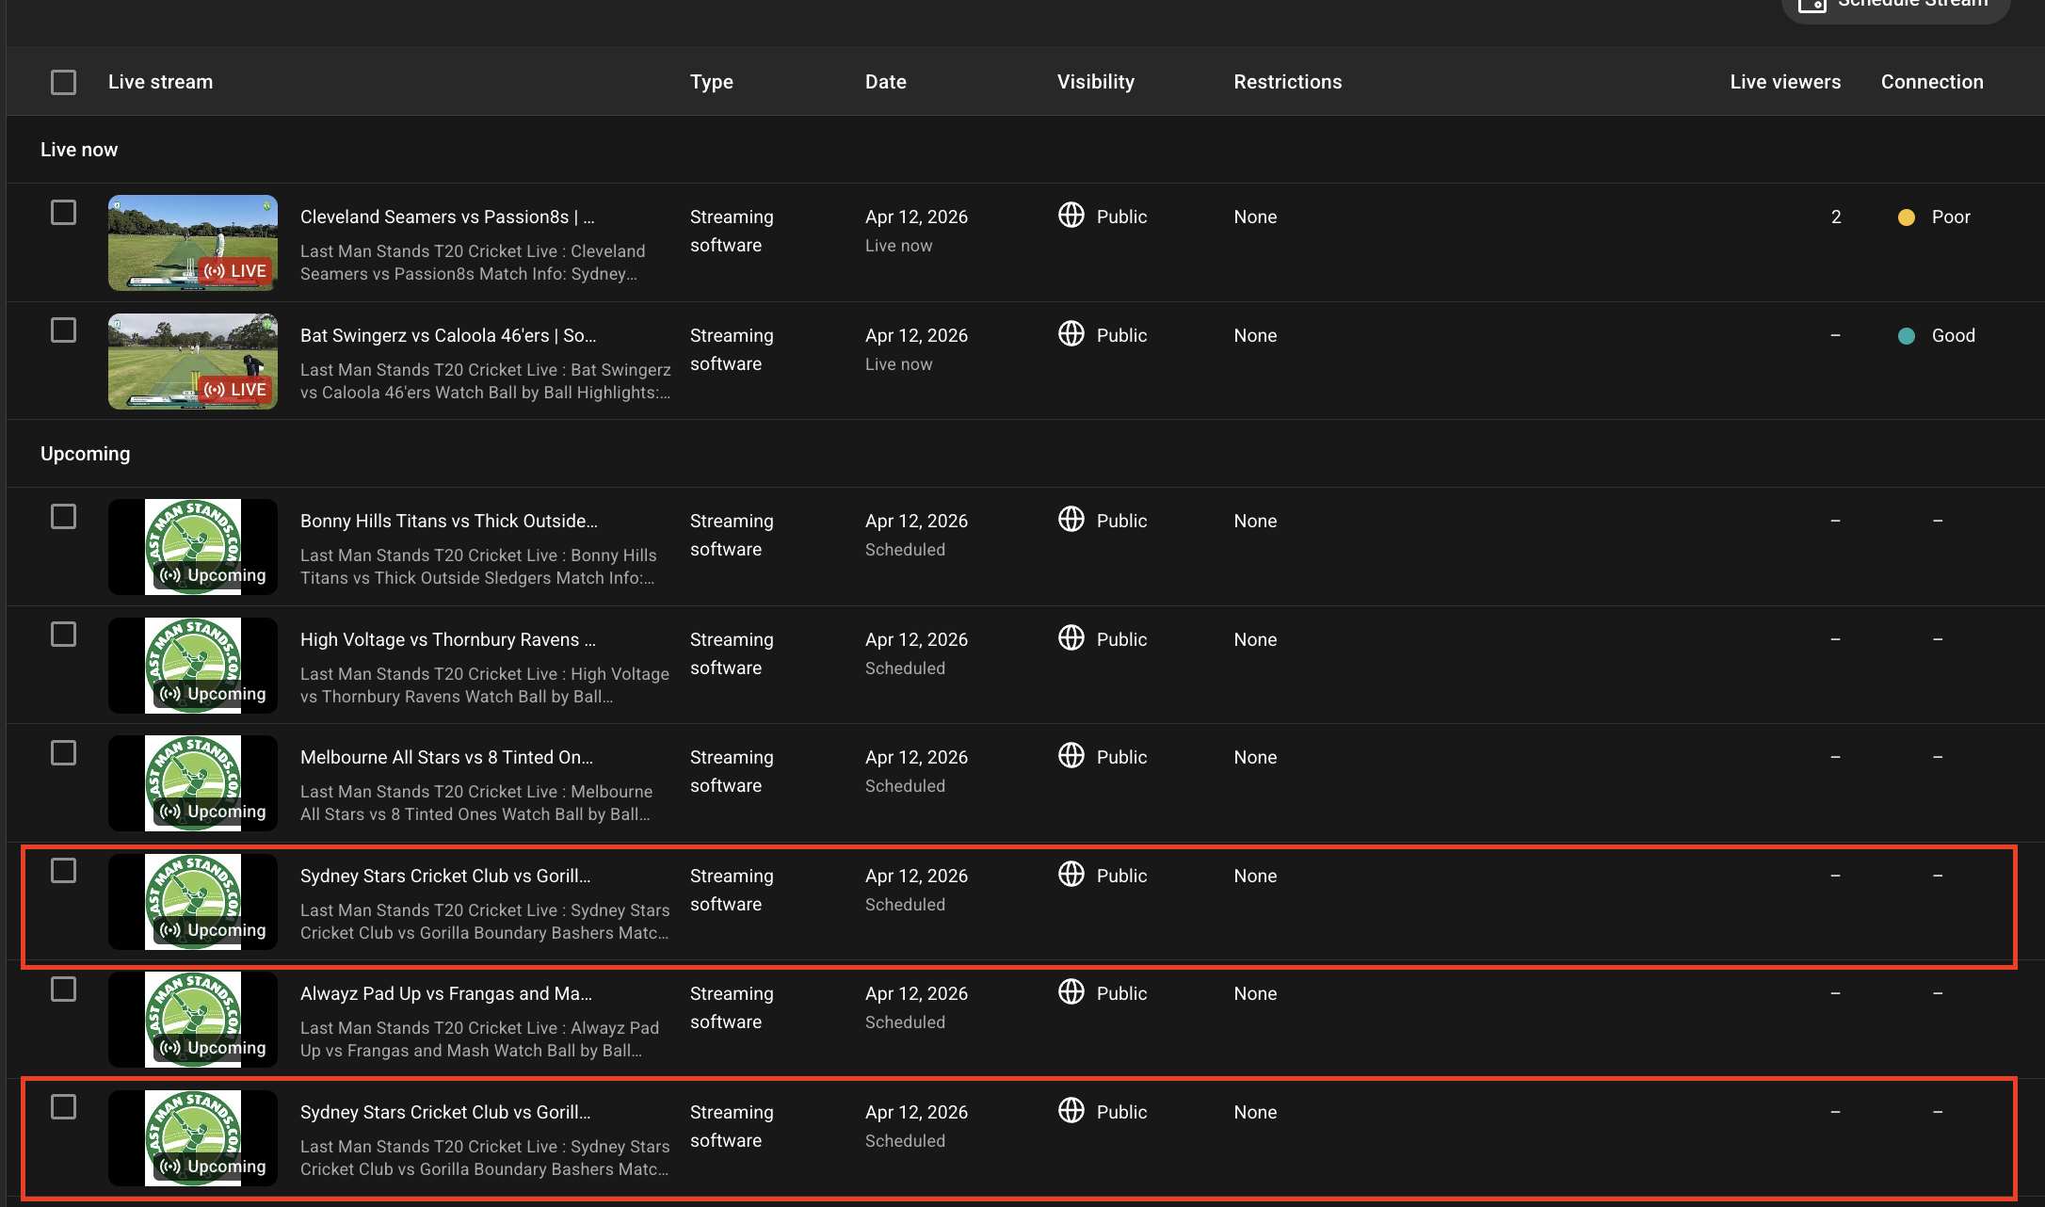Viewport: 2045px width, 1207px height.
Task: Click the yellow Poor connection status dot
Action: coord(1907,217)
